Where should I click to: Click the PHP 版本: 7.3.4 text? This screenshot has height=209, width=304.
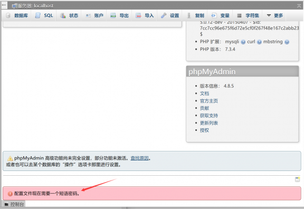(x=217, y=49)
